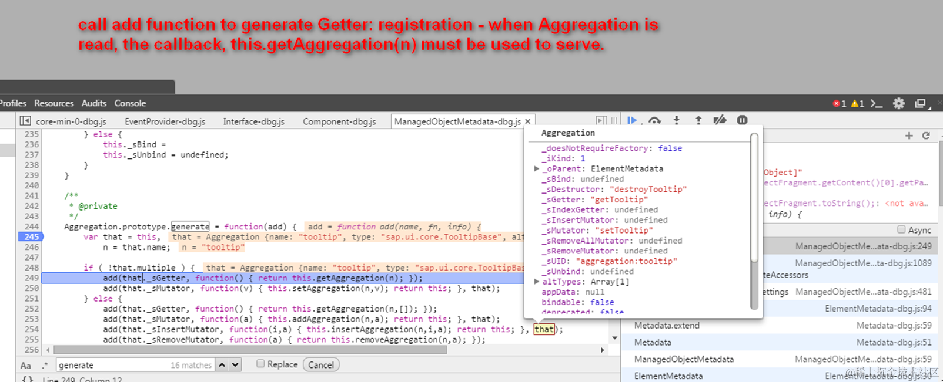
Task: Open ManagedObjectMe...ta-dbg.js:1089 frame link
Action: pos(864,263)
